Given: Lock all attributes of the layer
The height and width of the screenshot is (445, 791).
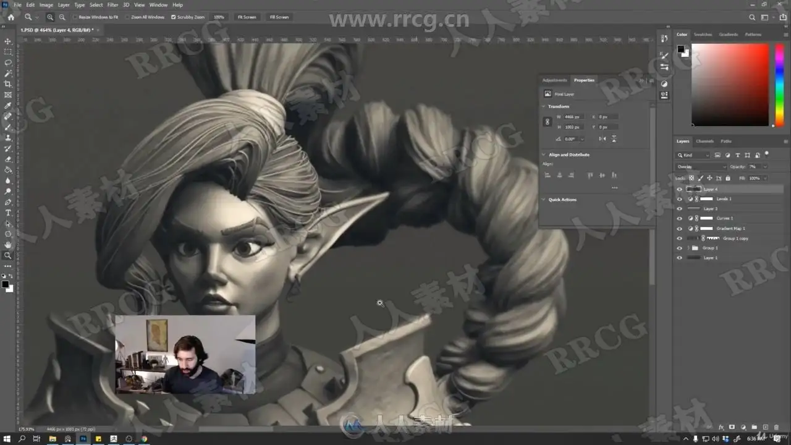Looking at the screenshot, I should (x=727, y=178).
